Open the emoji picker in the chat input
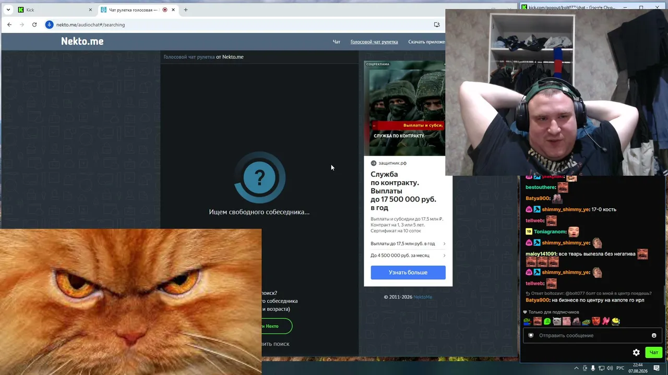This screenshot has height=375, width=668. coord(654,335)
